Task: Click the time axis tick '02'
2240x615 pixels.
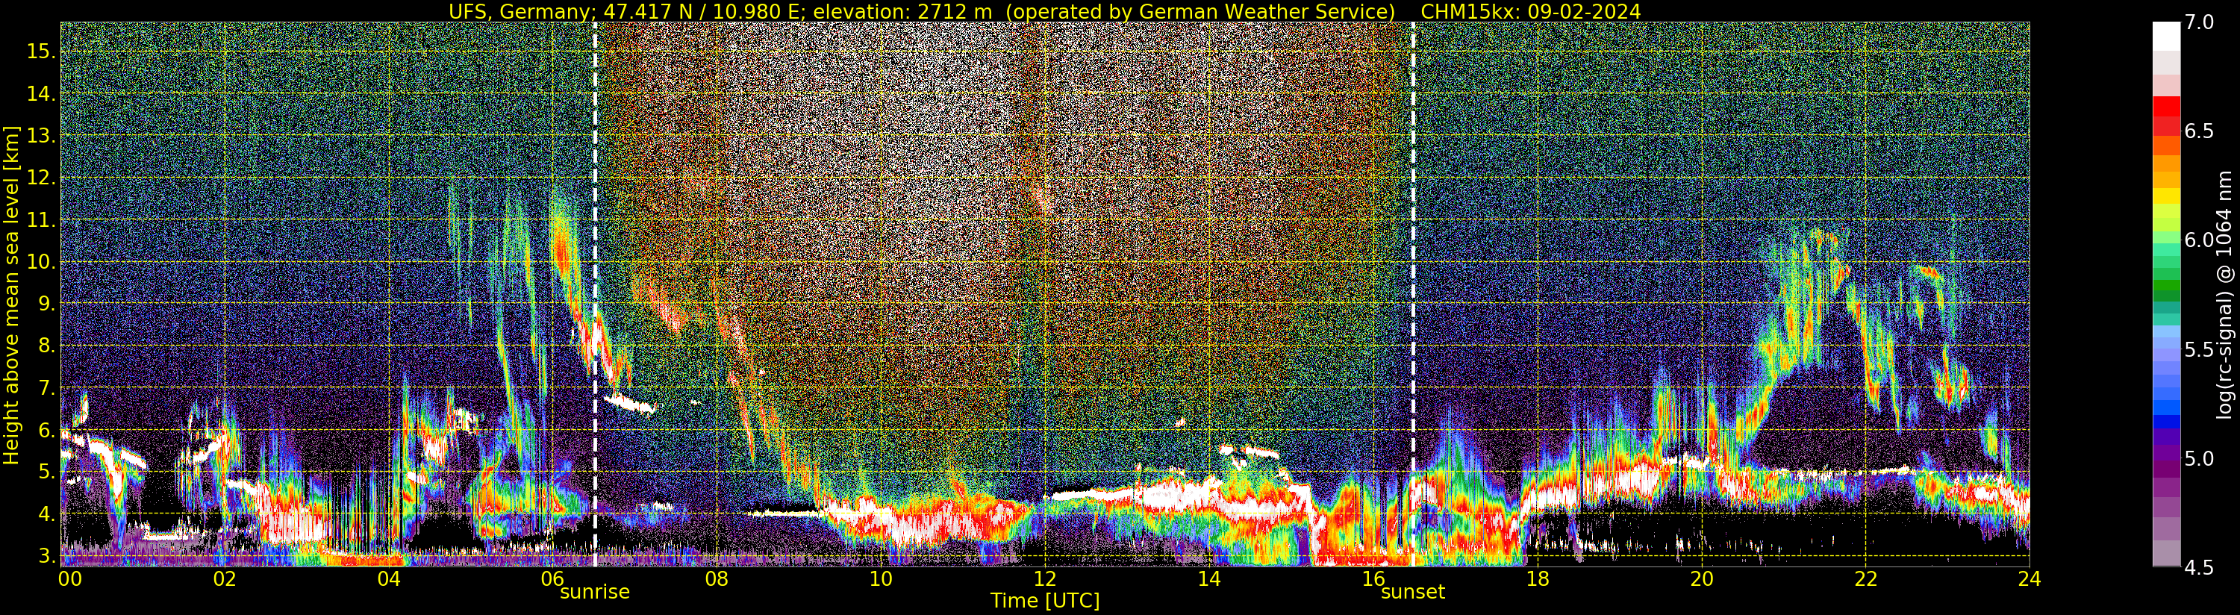Action: tap(225, 579)
